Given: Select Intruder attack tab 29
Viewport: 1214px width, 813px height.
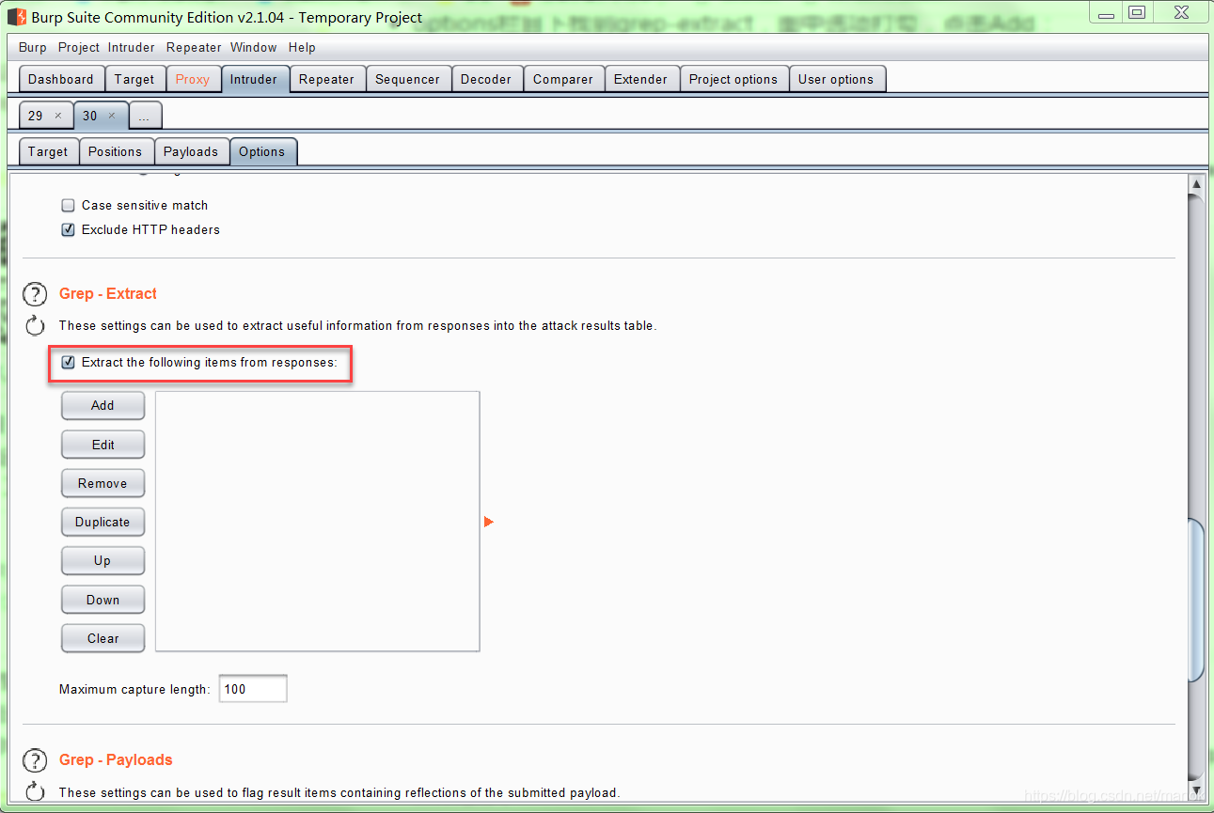Looking at the screenshot, I should 36,116.
